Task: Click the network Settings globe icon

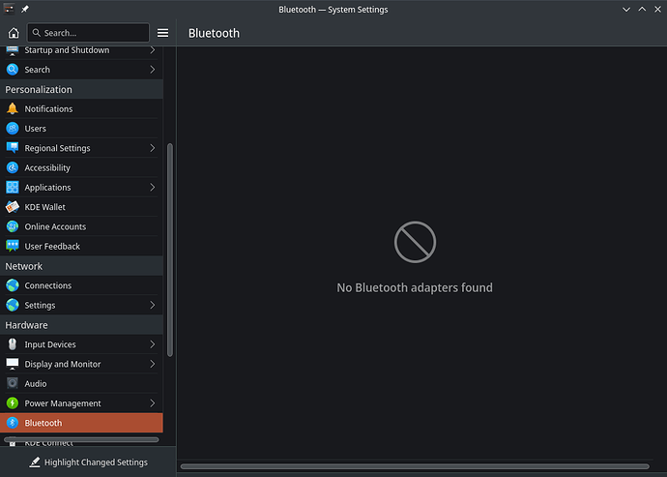Action: coord(13,305)
